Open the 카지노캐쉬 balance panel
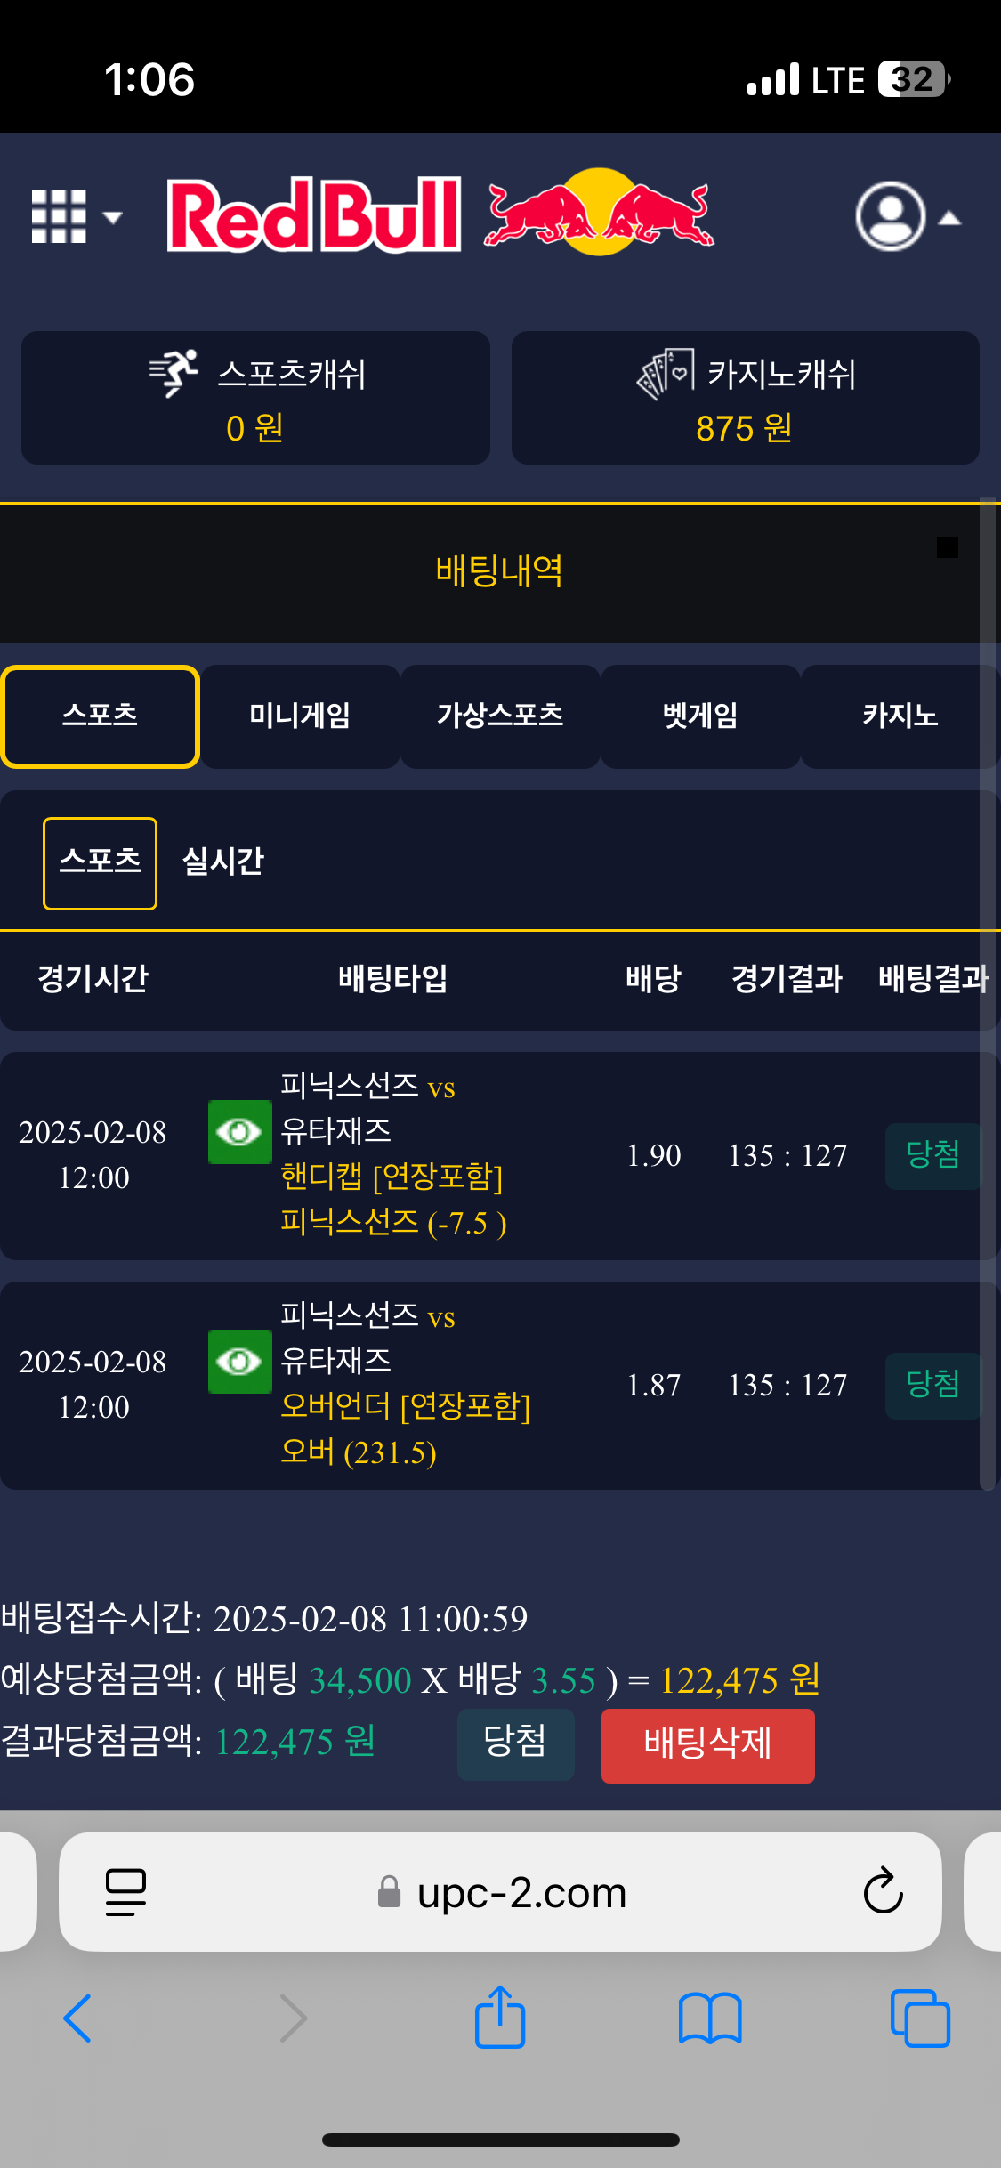1001x2168 pixels. (x=745, y=398)
